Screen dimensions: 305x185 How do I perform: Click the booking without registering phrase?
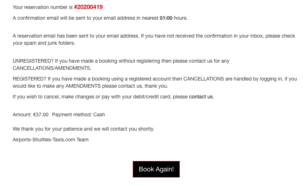point(129,61)
